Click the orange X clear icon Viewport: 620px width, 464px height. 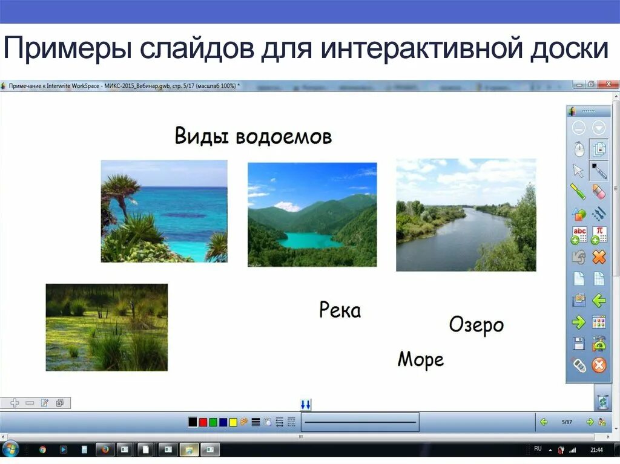click(x=599, y=257)
